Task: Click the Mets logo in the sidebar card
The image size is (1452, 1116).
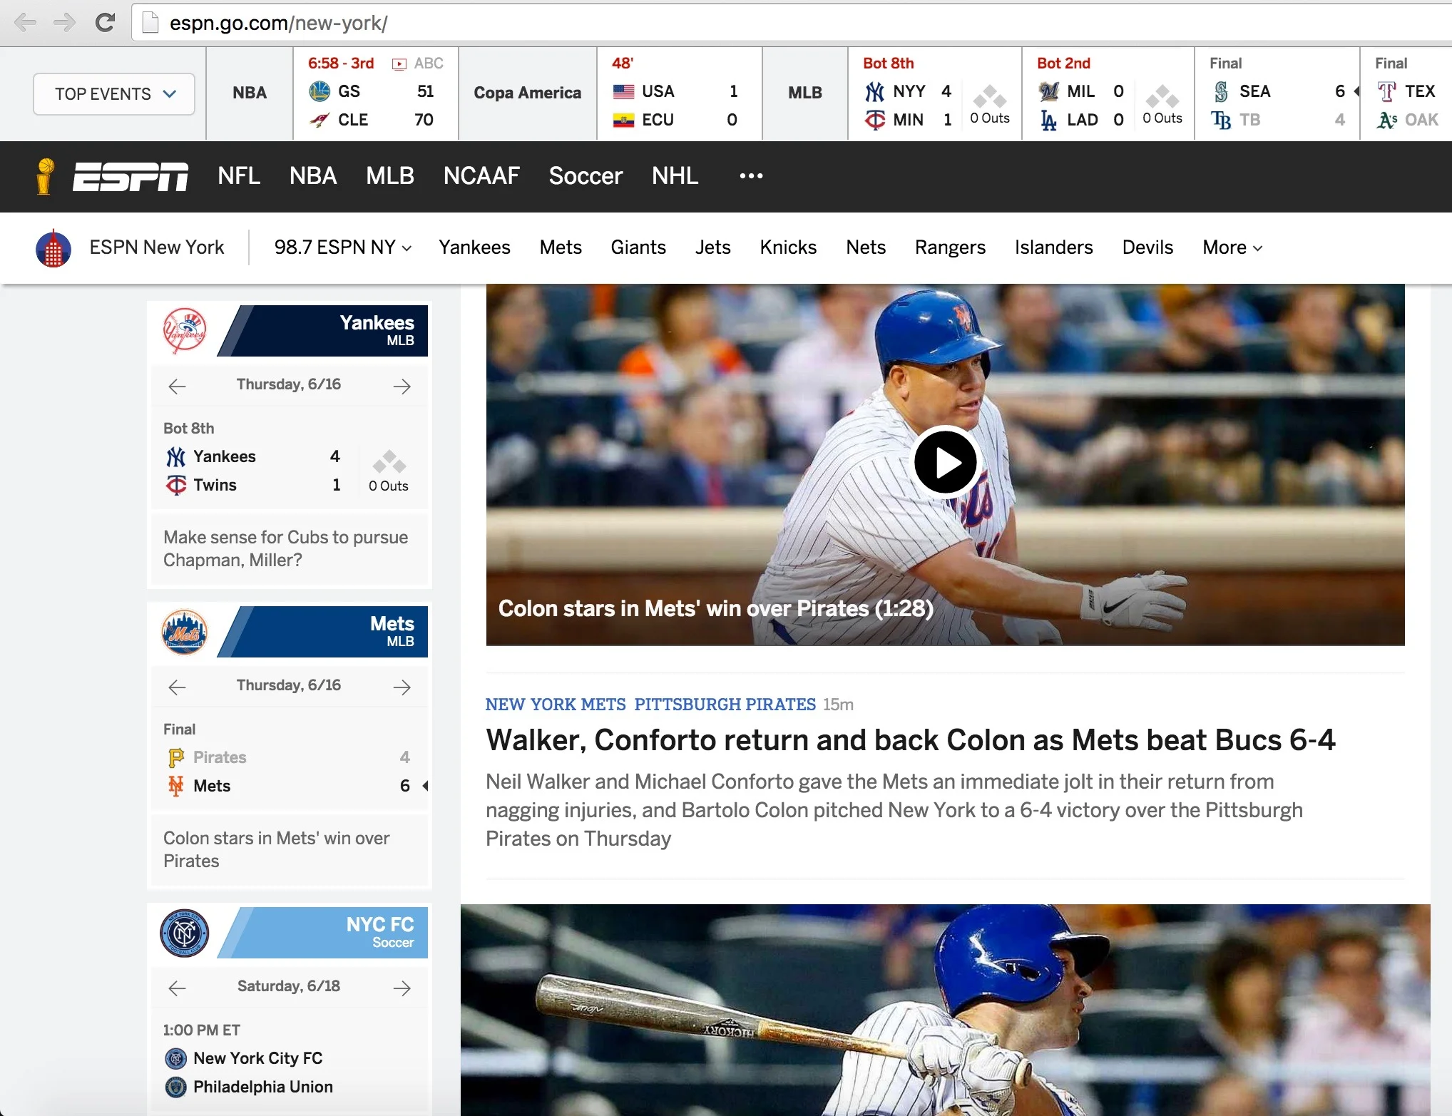Action: (x=185, y=631)
